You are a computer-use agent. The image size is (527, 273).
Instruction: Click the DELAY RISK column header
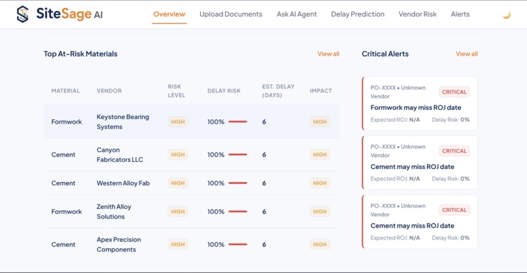pos(224,91)
